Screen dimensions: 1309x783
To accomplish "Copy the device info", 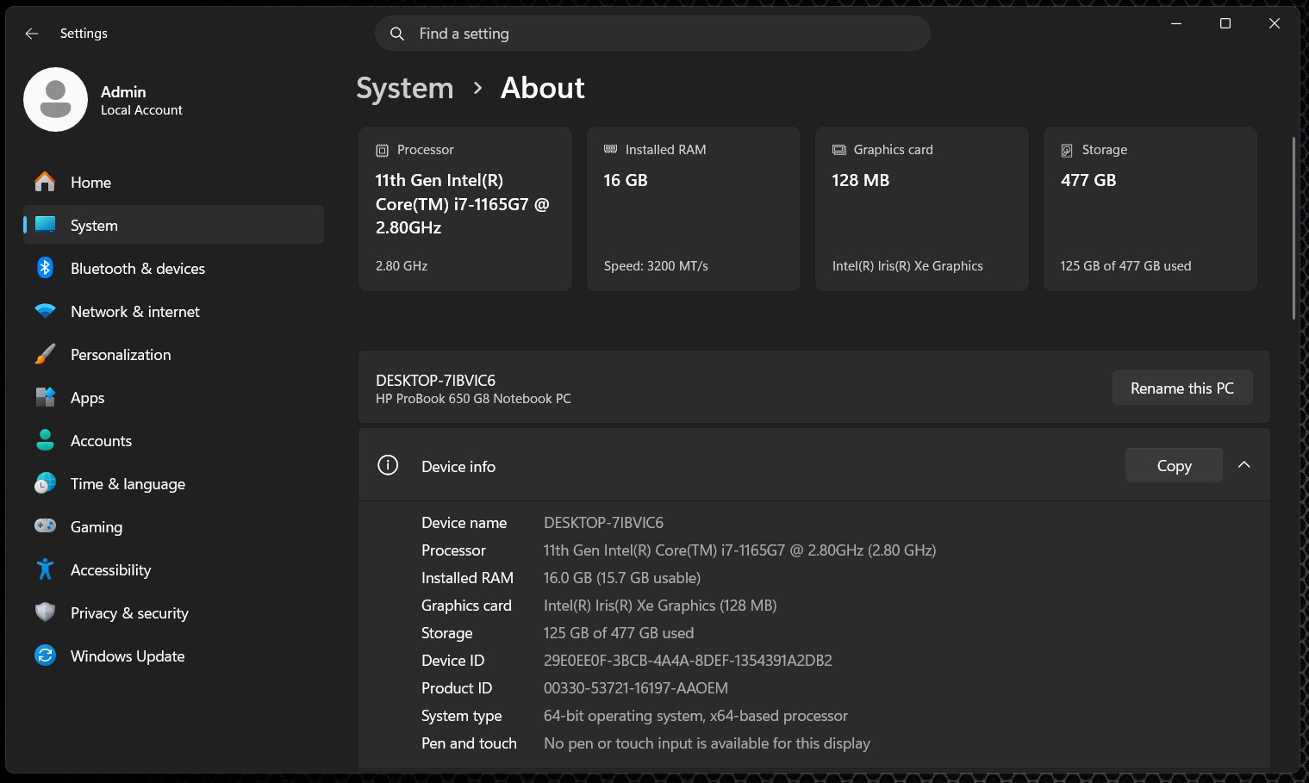I will pyautogui.click(x=1174, y=465).
